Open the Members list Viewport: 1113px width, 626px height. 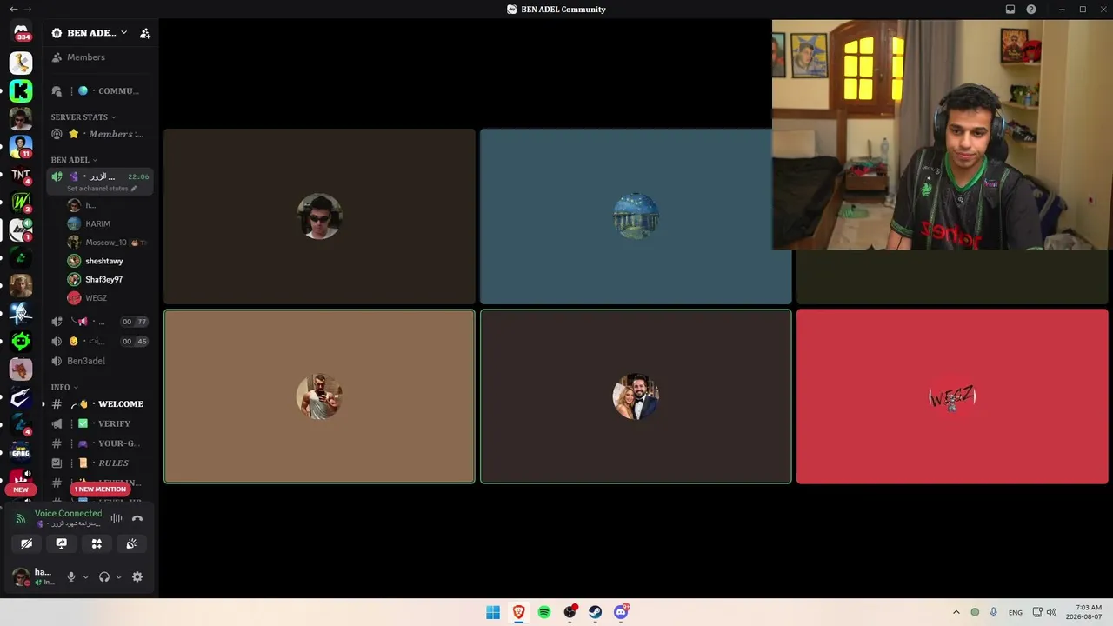99,57
